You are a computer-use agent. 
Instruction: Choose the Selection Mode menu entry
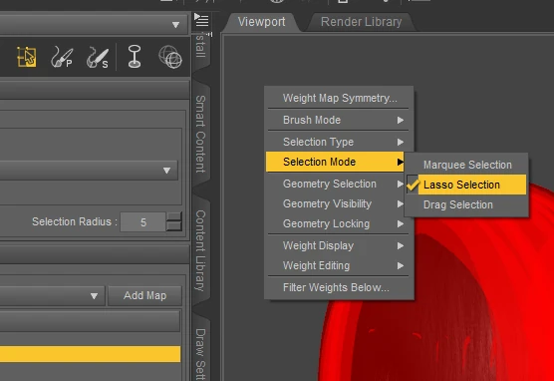click(336, 162)
